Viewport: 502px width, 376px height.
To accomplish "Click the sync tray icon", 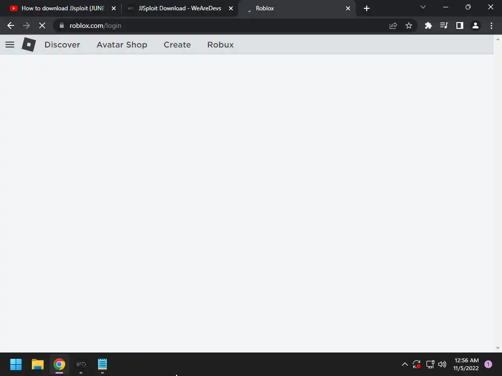I will click(417, 364).
